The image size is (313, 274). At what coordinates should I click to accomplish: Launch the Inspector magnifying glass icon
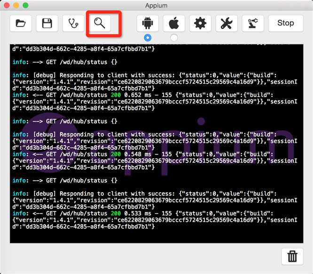(100, 23)
